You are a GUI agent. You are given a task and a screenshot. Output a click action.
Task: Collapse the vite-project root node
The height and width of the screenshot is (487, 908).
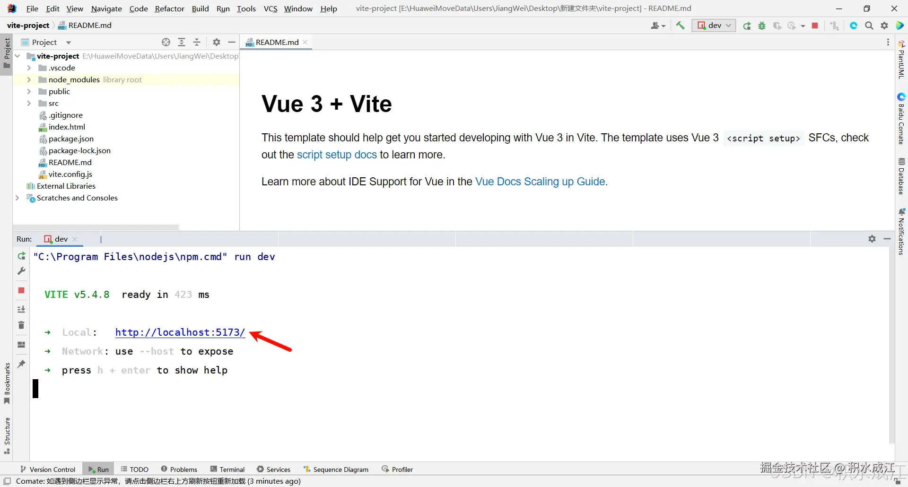click(x=17, y=56)
